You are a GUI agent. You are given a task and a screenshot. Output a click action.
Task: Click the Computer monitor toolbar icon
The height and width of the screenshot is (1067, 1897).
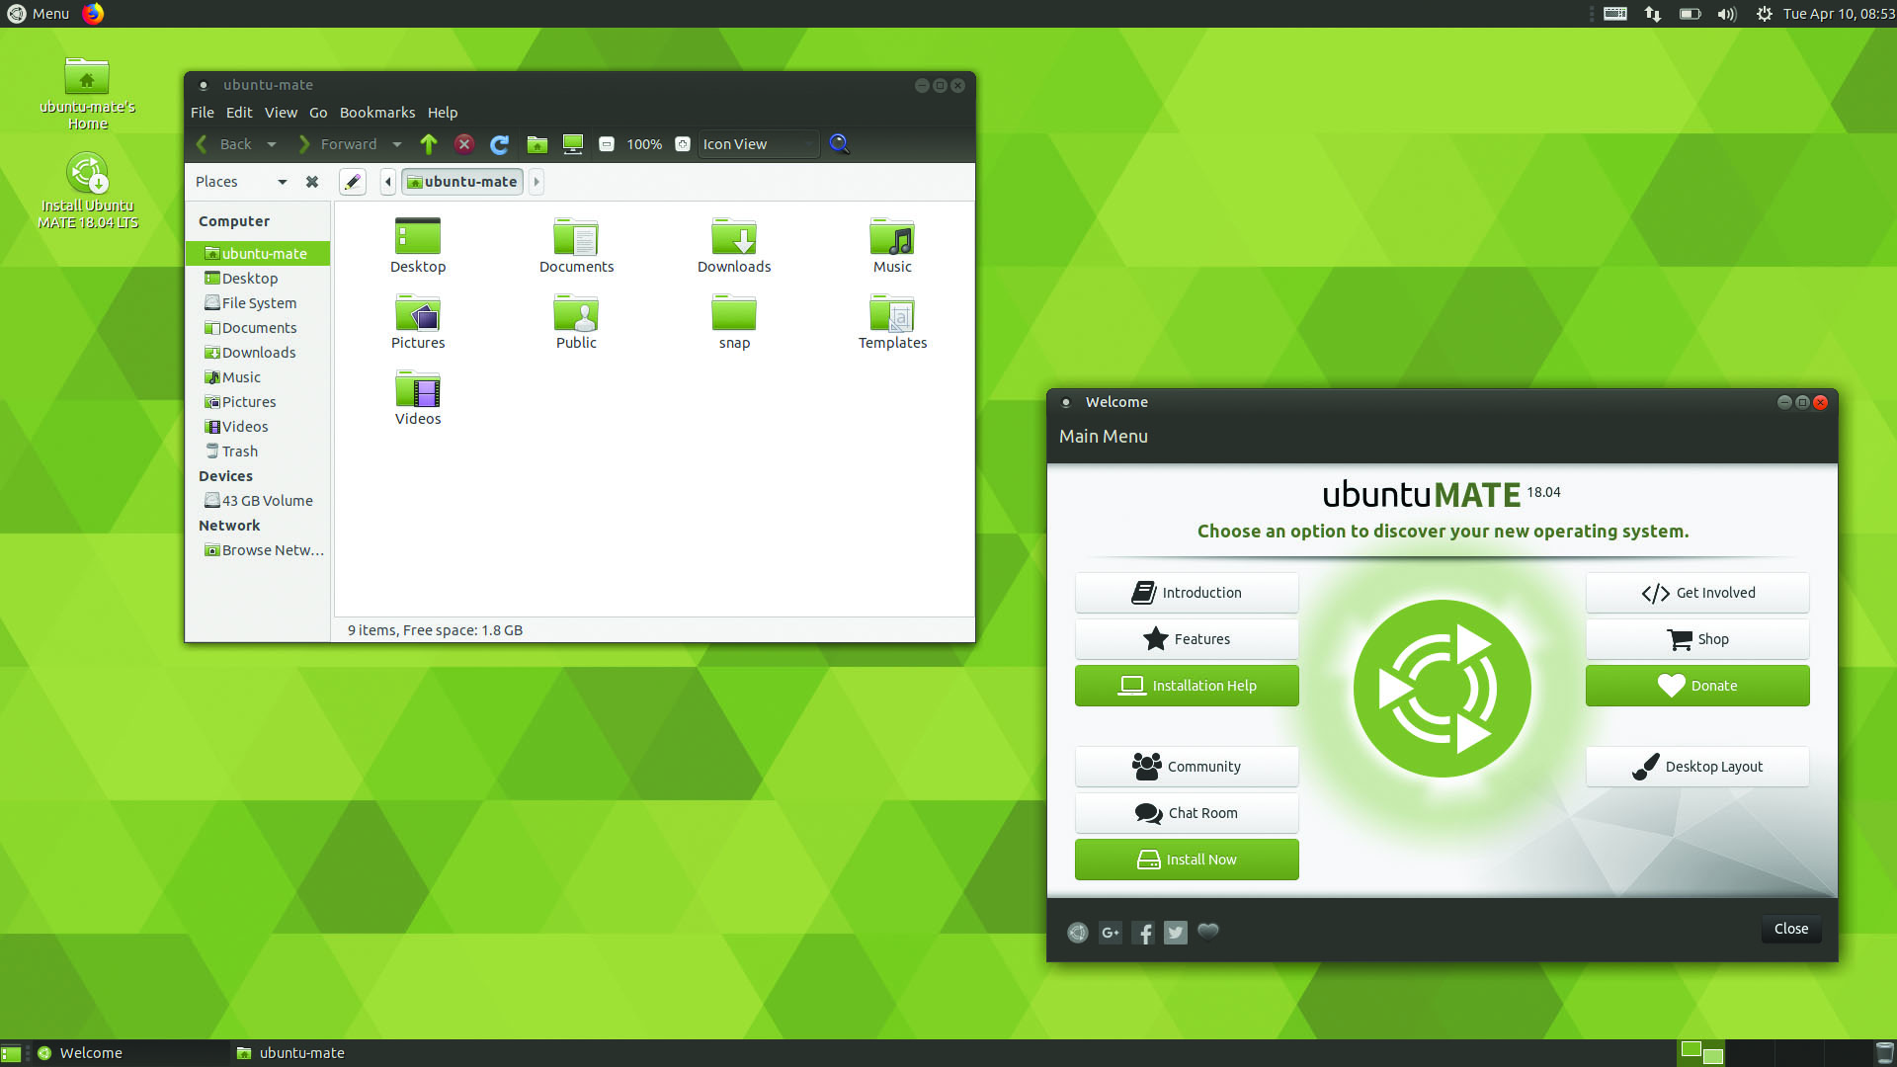click(x=573, y=144)
